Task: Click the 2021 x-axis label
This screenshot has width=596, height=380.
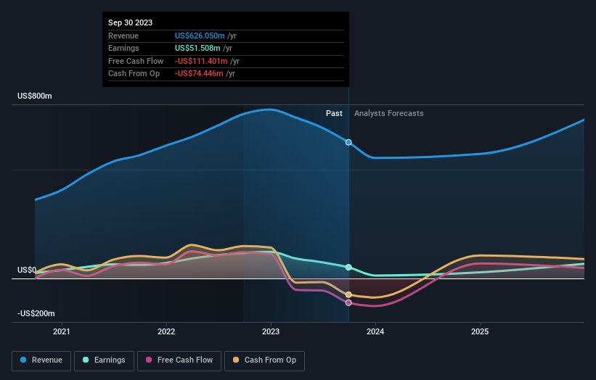Action: coord(62,332)
